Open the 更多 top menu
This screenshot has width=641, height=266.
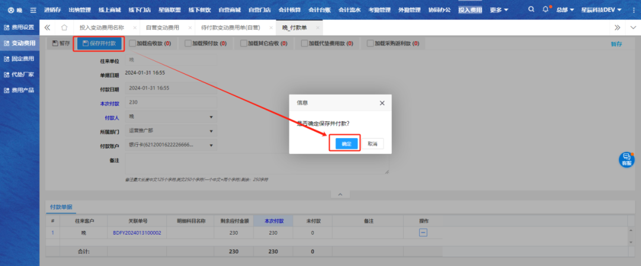pos(500,10)
